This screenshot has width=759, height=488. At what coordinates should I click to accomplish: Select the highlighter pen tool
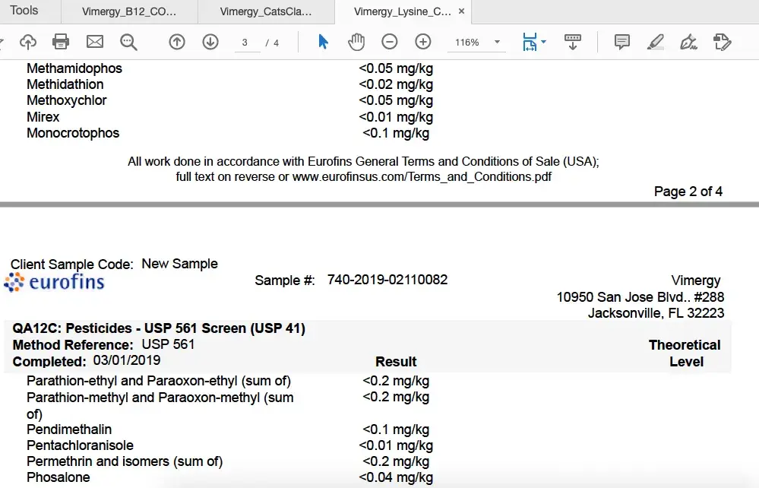tap(656, 43)
